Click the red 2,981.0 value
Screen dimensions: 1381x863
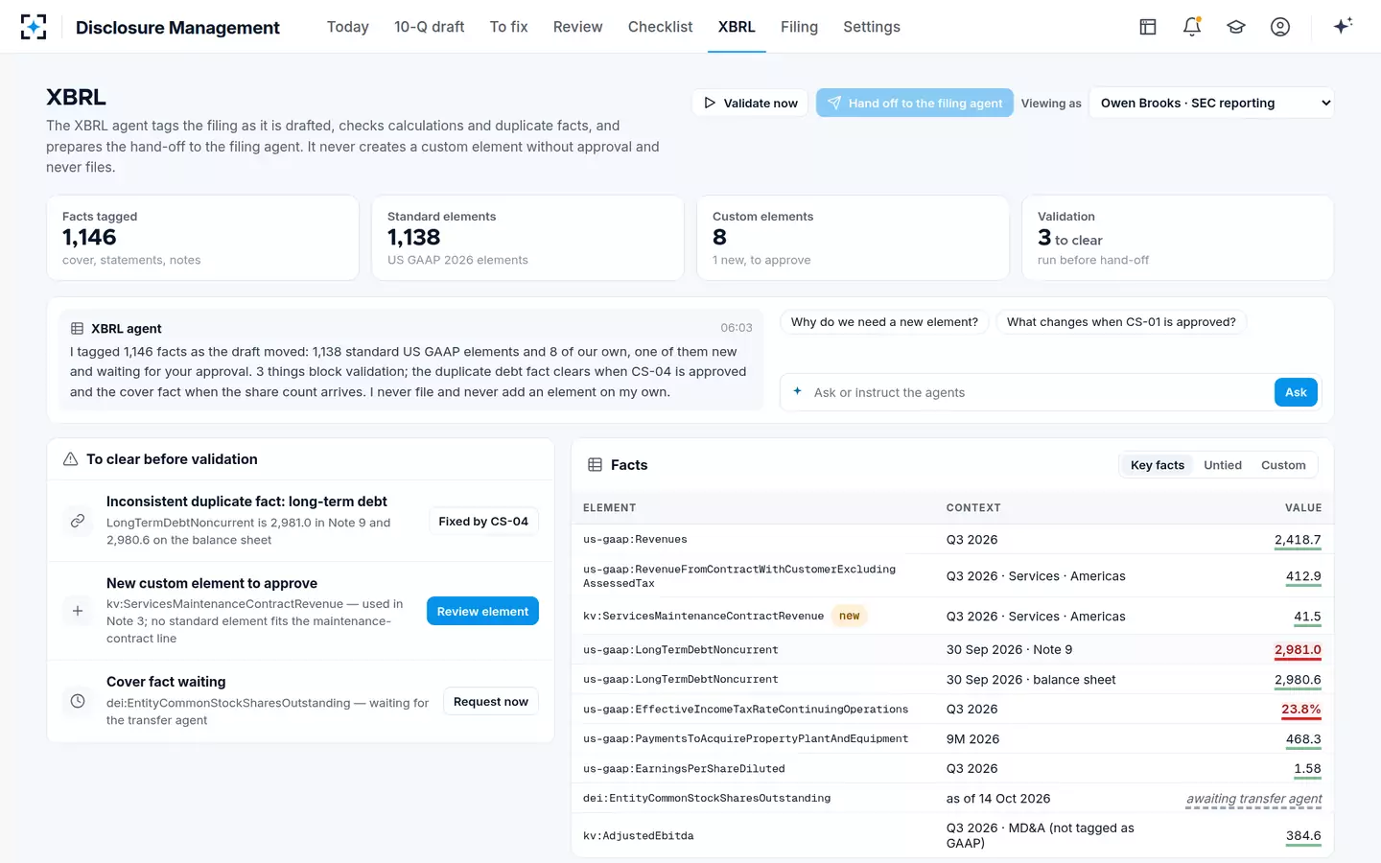point(1298,650)
